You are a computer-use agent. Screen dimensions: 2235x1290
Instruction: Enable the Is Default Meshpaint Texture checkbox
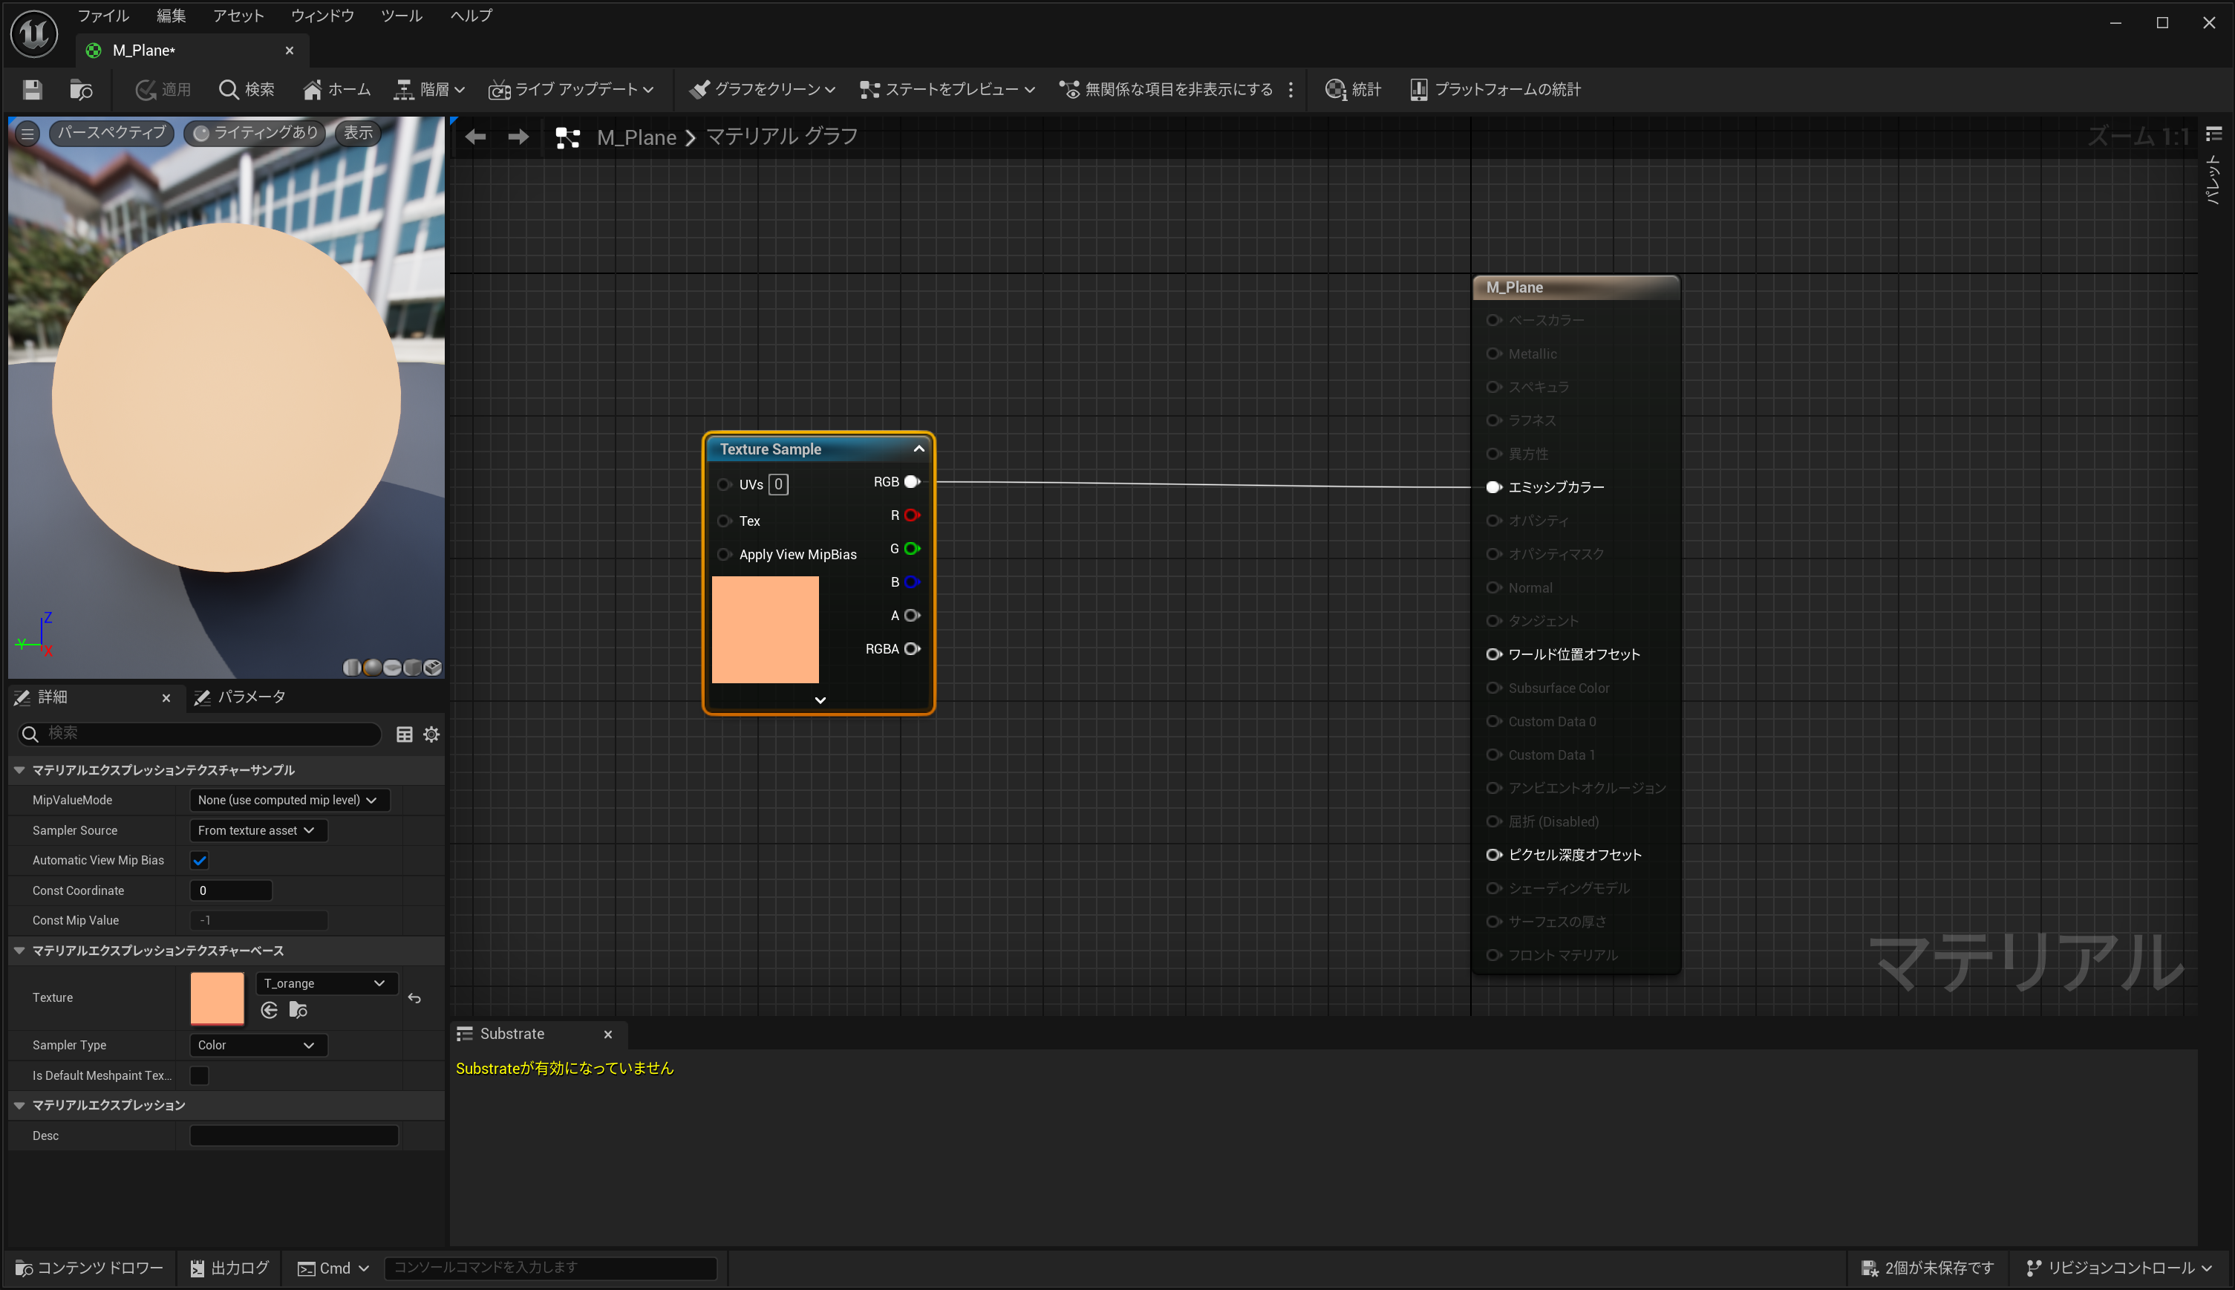pyautogui.click(x=199, y=1075)
